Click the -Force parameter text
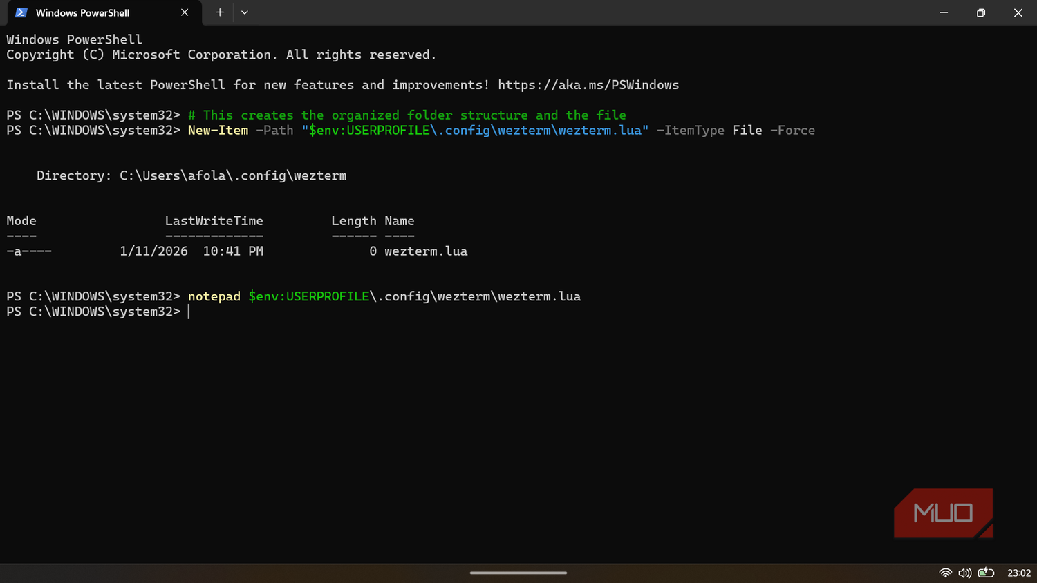The height and width of the screenshot is (583, 1037). (x=792, y=131)
